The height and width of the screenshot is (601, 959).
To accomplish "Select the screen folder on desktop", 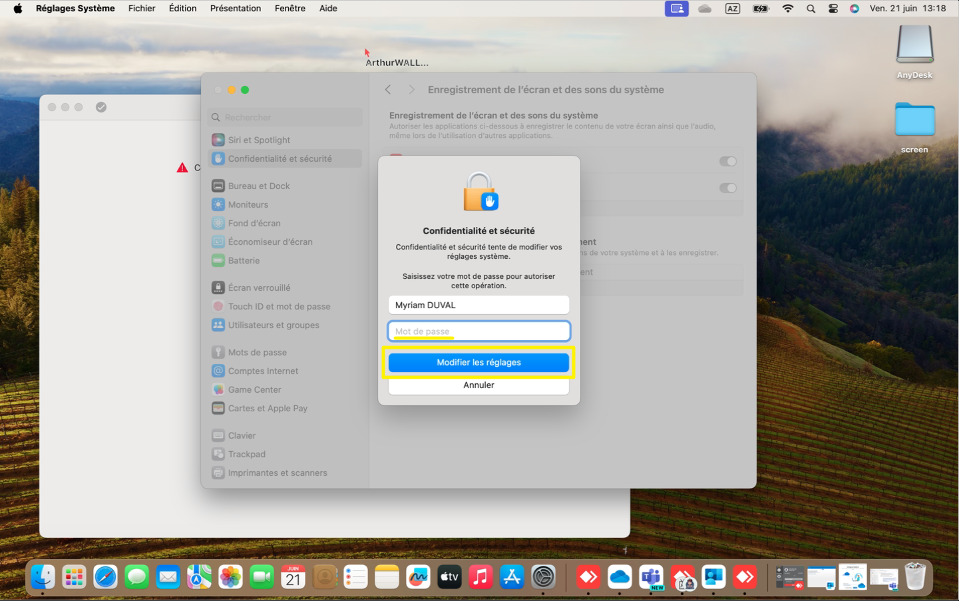I will pos(914,128).
